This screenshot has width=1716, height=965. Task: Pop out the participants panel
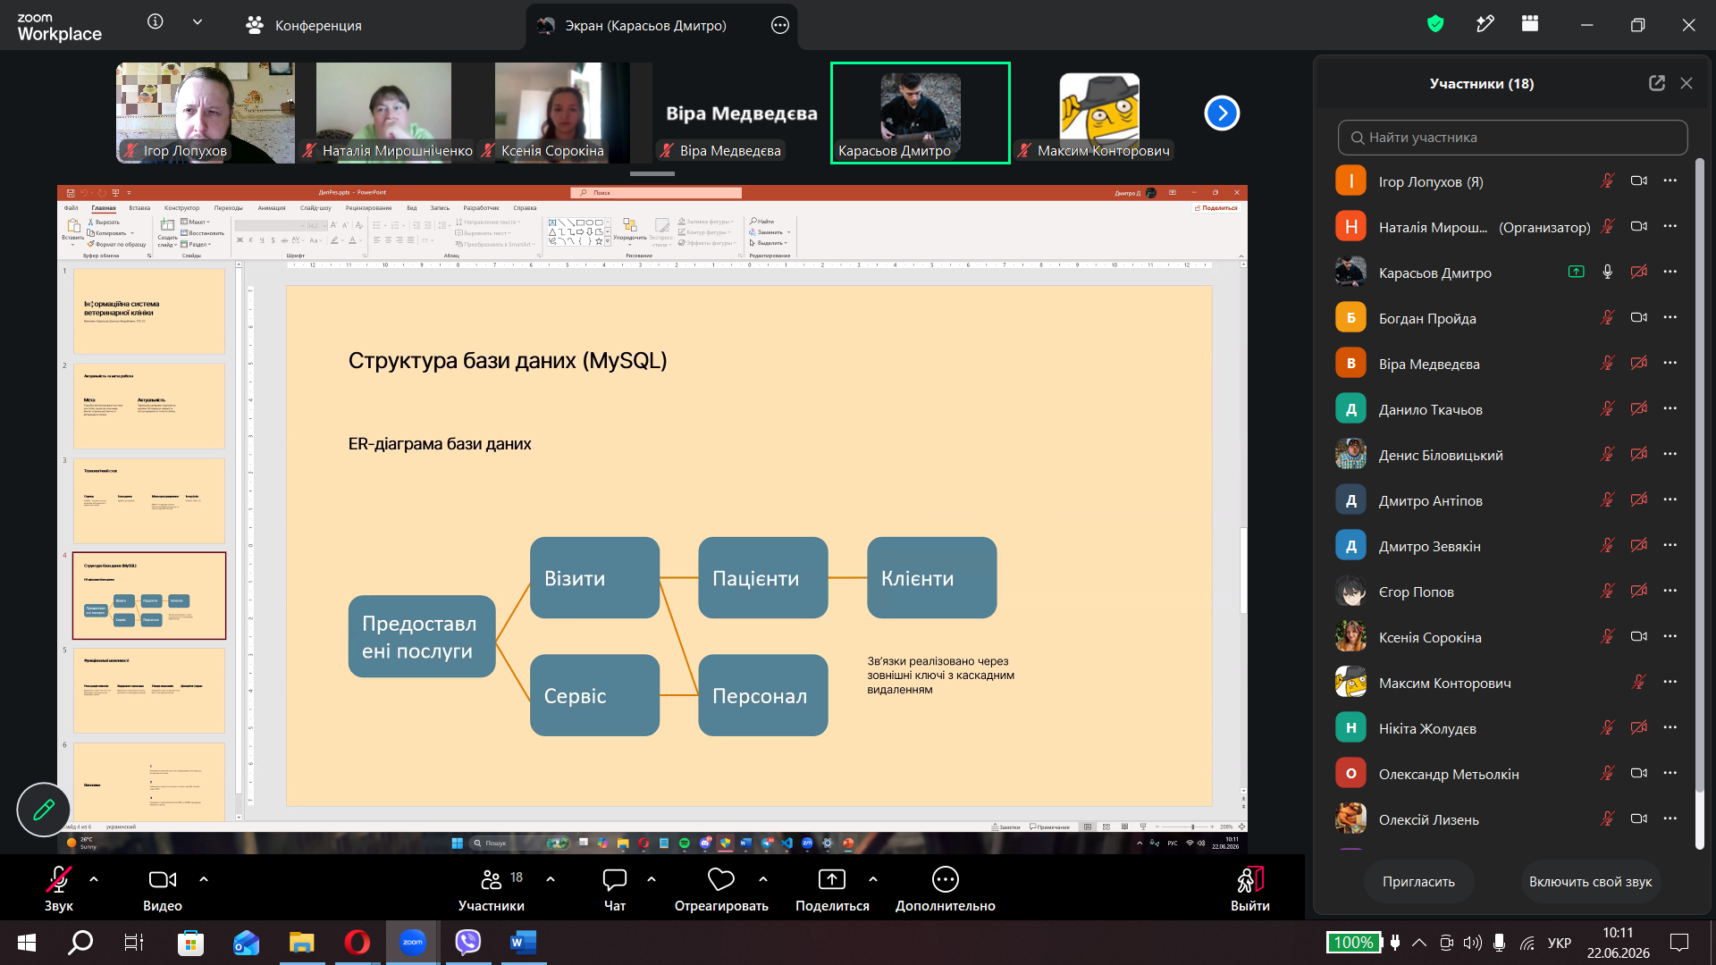(x=1657, y=83)
